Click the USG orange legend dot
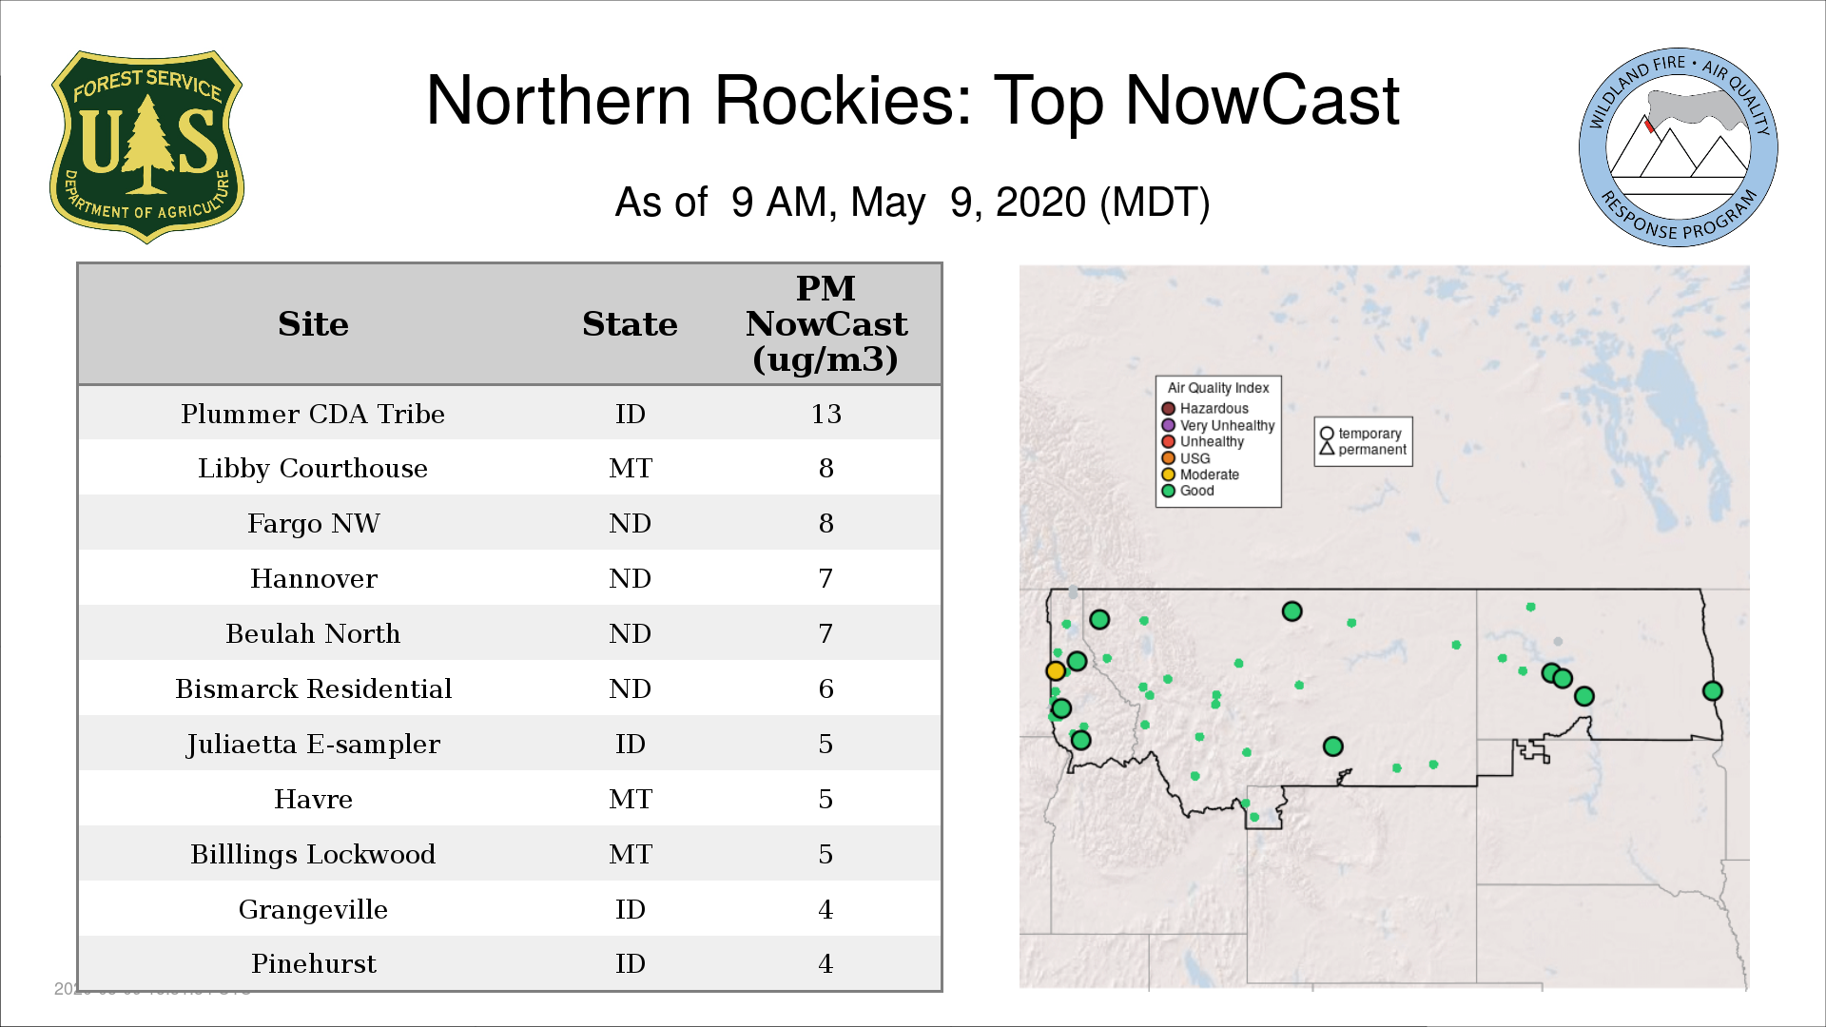This screenshot has width=1826, height=1027. 1168,458
